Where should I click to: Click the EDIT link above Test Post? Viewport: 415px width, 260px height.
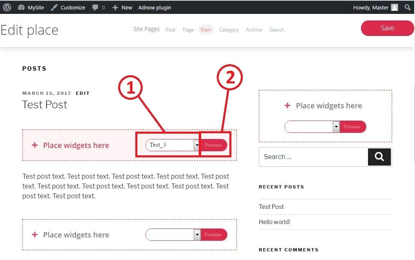[x=83, y=93]
